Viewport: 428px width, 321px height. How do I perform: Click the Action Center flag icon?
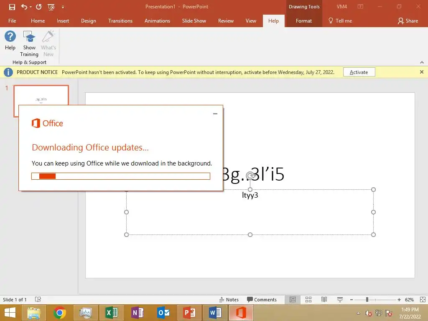389,313
